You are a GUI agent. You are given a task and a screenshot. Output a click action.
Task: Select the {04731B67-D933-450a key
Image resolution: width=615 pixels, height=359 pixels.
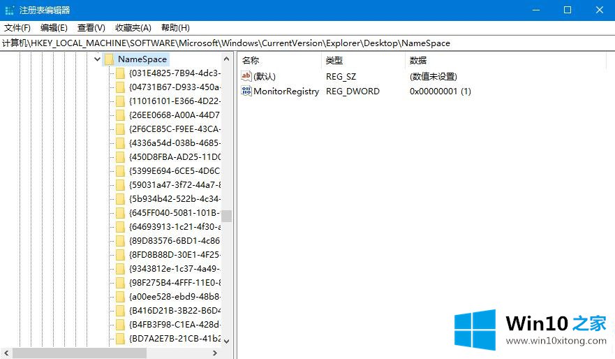tap(175, 87)
